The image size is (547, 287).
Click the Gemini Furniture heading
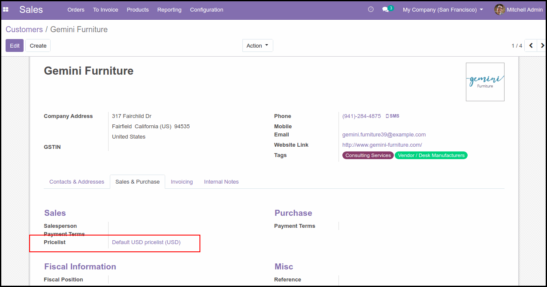click(89, 71)
